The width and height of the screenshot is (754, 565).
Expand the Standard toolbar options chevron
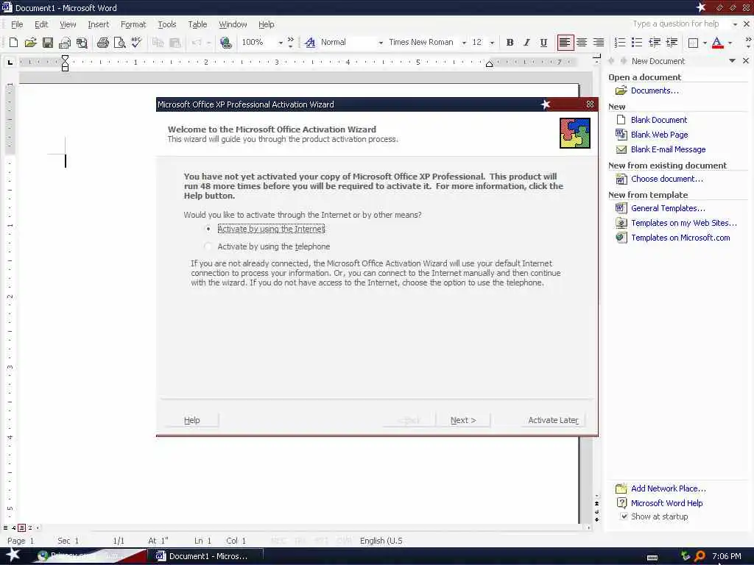click(290, 43)
